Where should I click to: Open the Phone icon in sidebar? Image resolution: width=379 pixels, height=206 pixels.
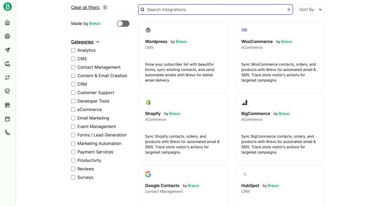pos(8,133)
